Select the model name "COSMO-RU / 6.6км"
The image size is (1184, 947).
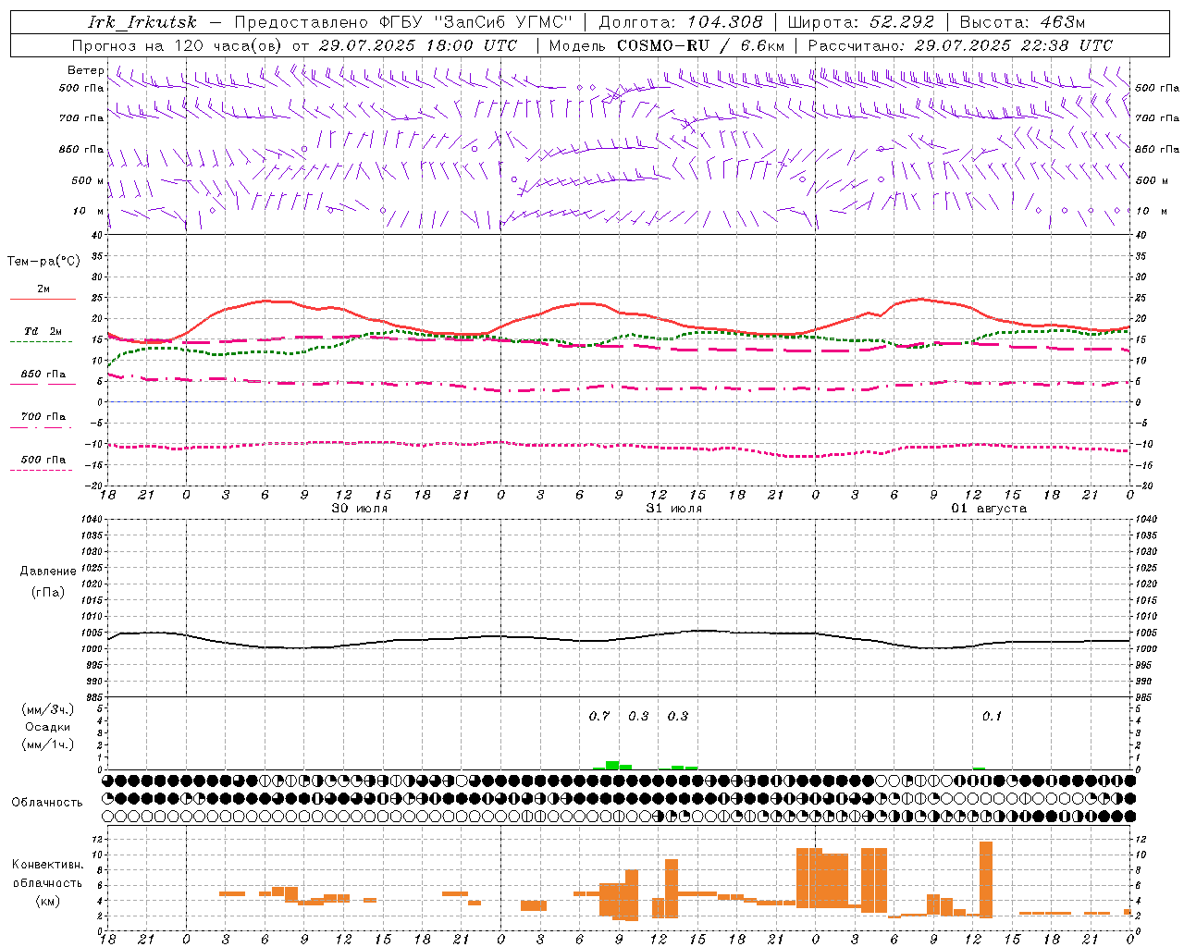(x=700, y=45)
